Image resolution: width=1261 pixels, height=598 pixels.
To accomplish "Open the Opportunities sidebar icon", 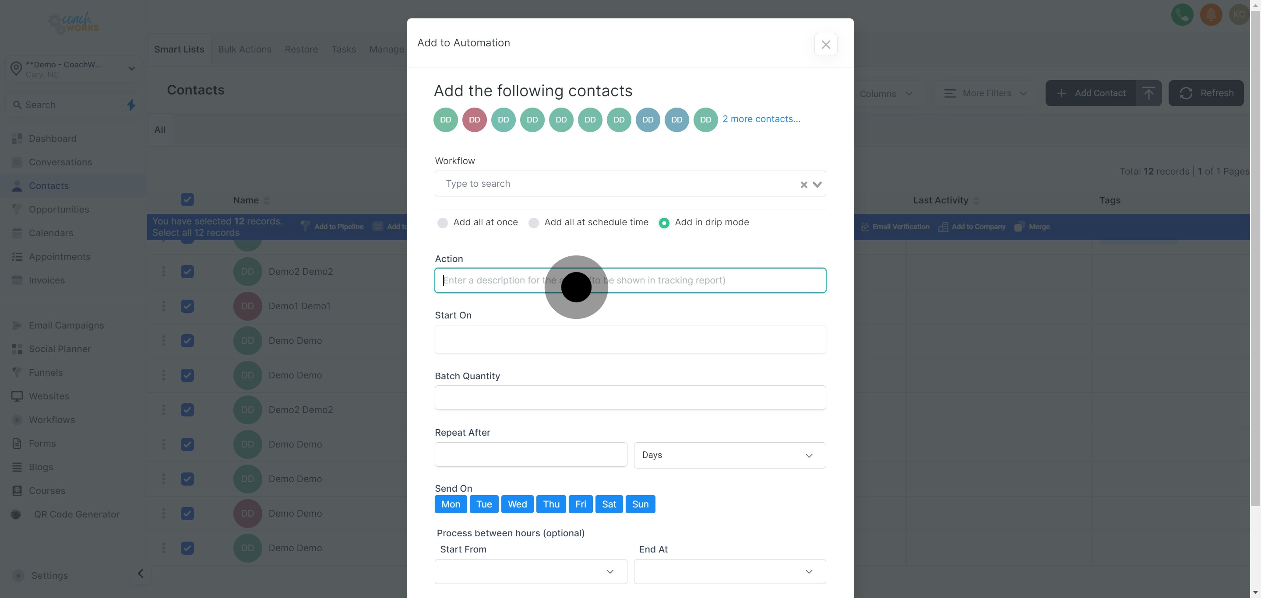I will coord(17,209).
